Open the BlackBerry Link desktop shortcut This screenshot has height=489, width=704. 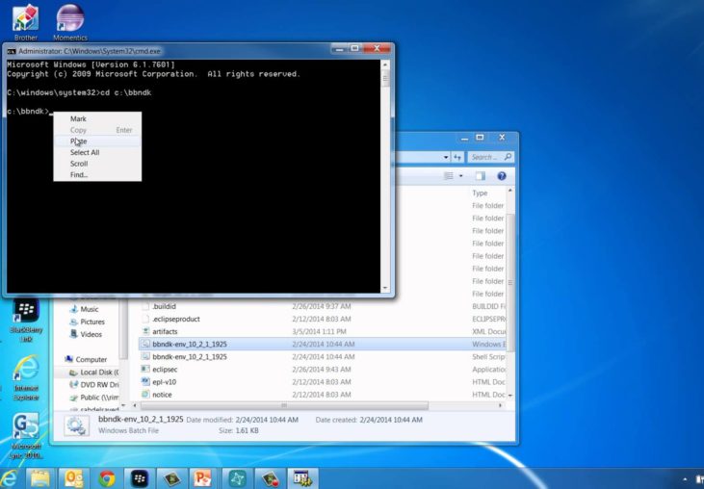(x=26, y=320)
